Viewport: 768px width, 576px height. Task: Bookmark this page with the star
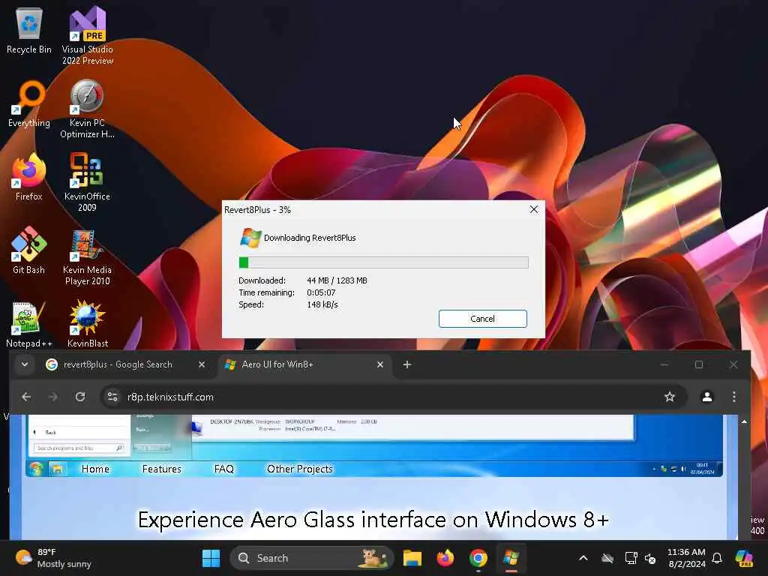[x=670, y=397]
